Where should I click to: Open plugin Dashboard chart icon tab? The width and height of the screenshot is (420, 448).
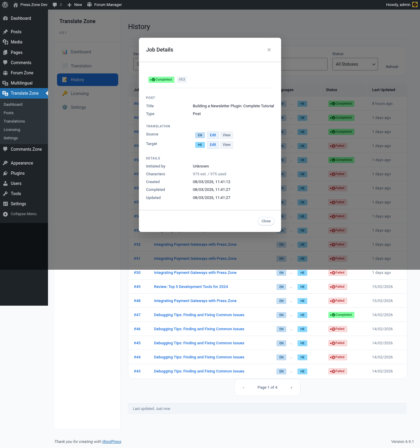point(88,52)
